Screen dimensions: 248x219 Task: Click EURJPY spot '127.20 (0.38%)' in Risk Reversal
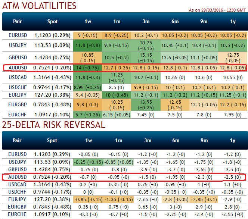point(52,199)
